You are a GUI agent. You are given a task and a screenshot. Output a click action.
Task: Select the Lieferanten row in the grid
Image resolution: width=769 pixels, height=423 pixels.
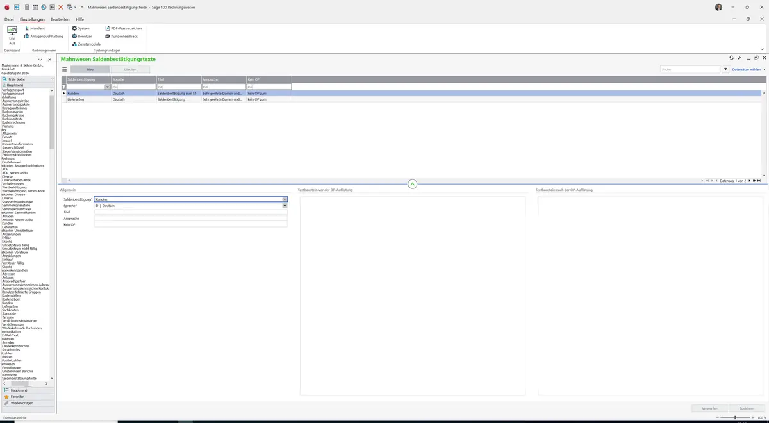tap(412, 99)
